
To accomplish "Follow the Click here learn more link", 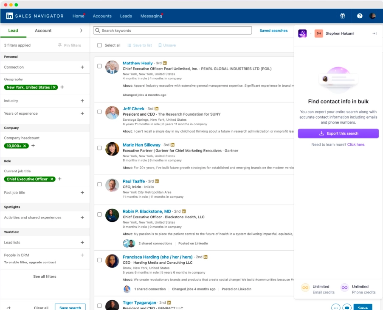I will [356, 144].
